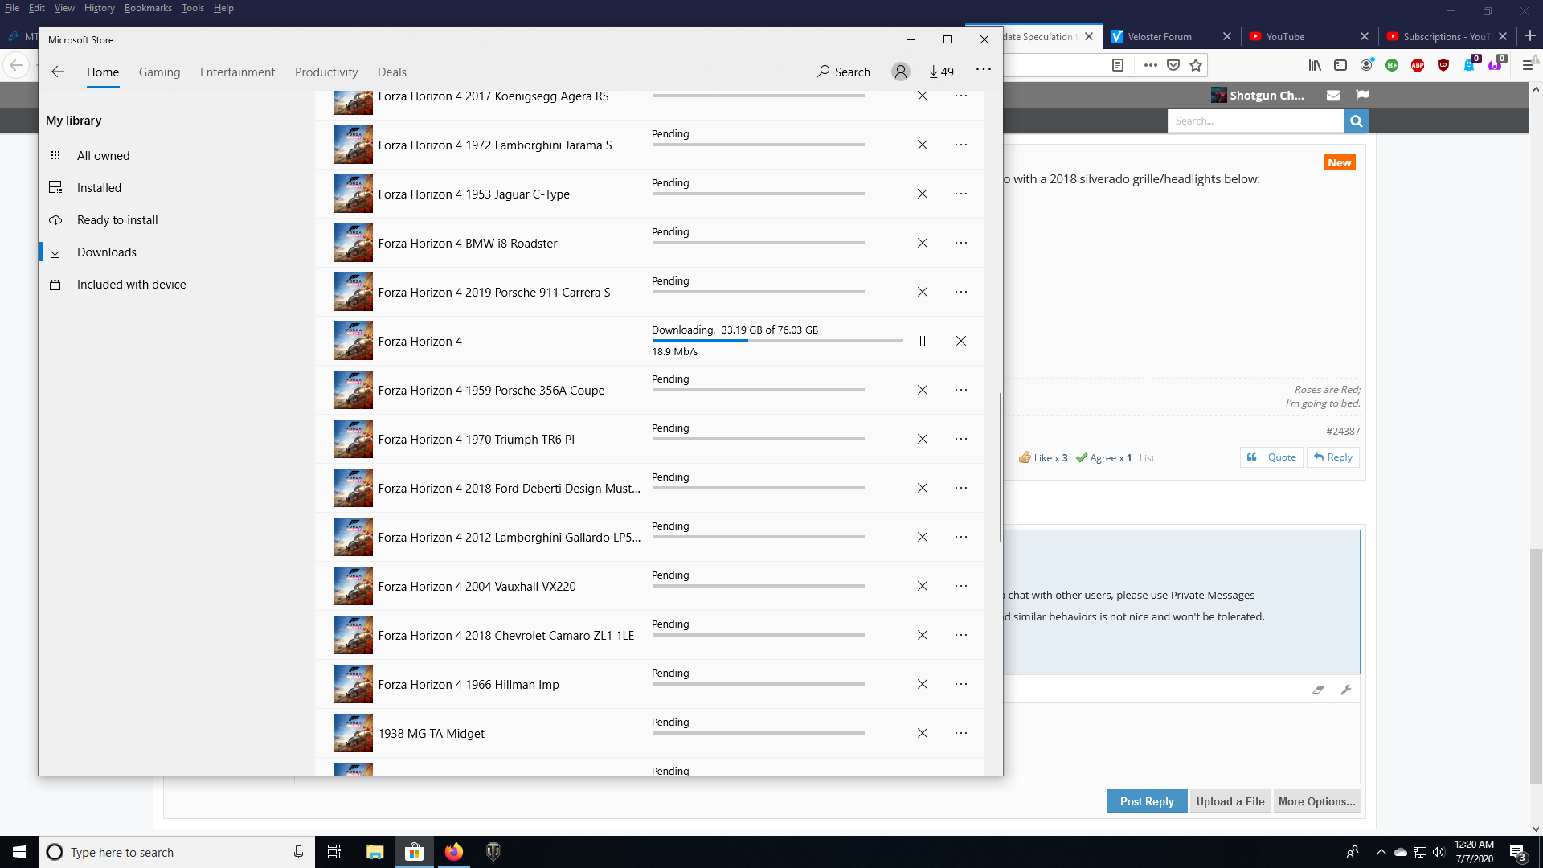Cancel pending 2004 Vauxhall VX220 download

(923, 586)
